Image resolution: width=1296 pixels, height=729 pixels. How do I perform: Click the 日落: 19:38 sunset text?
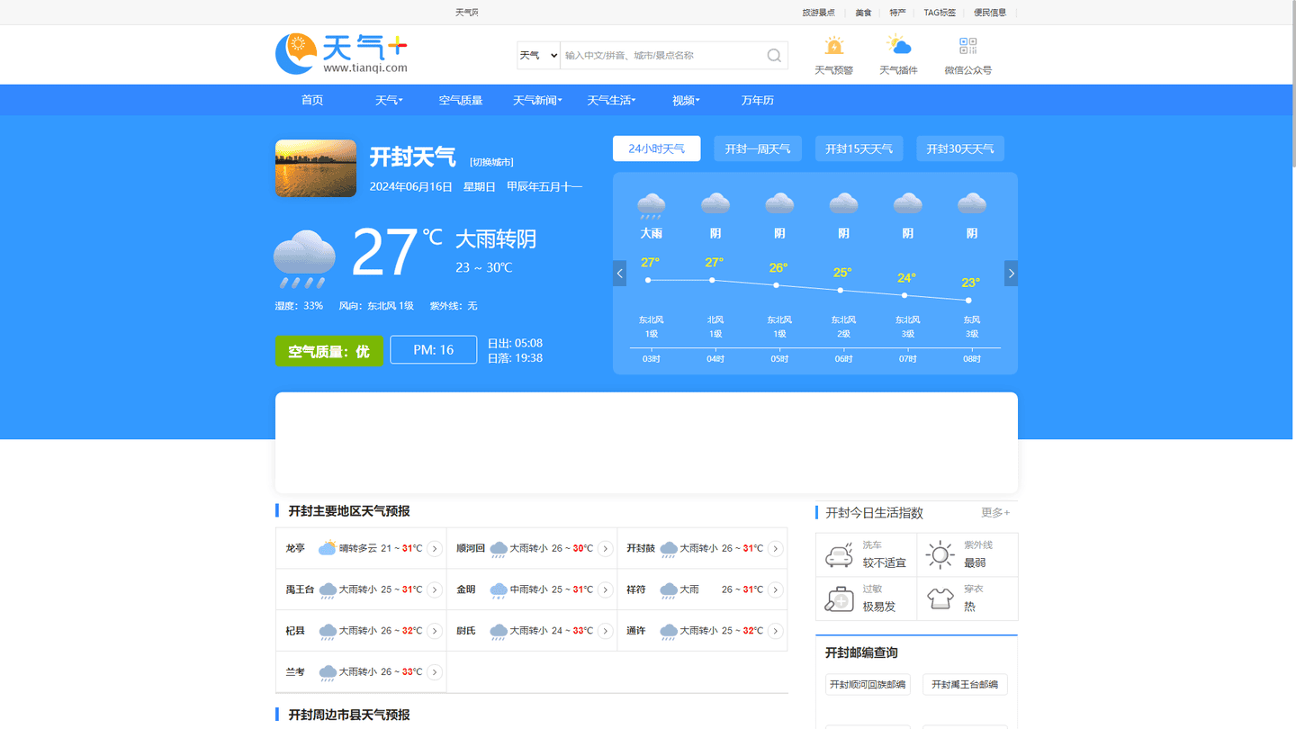pos(515,358)
